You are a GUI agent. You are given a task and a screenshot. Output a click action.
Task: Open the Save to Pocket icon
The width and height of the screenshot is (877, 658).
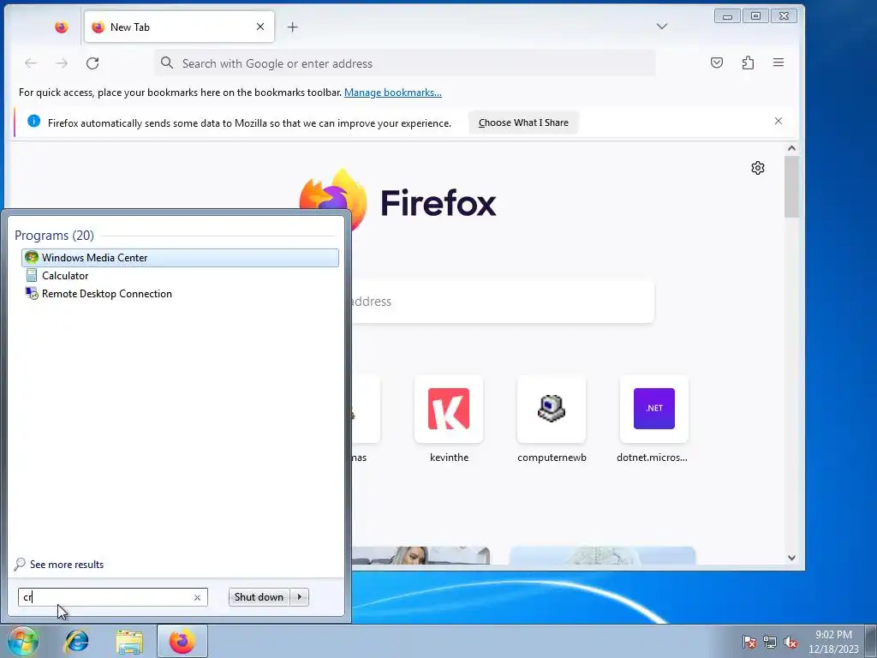[717, 63]
